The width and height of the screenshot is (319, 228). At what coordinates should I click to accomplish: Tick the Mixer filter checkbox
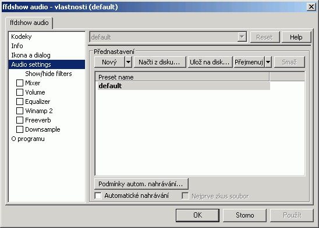point(20,83)
